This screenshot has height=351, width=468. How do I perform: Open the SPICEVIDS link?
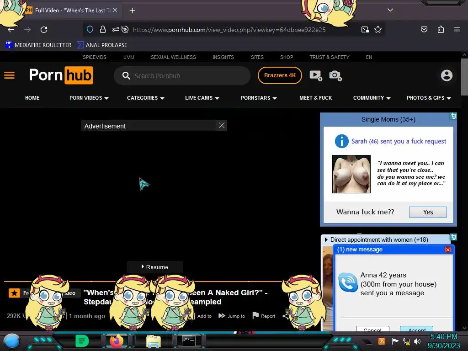tap(94, 57)
